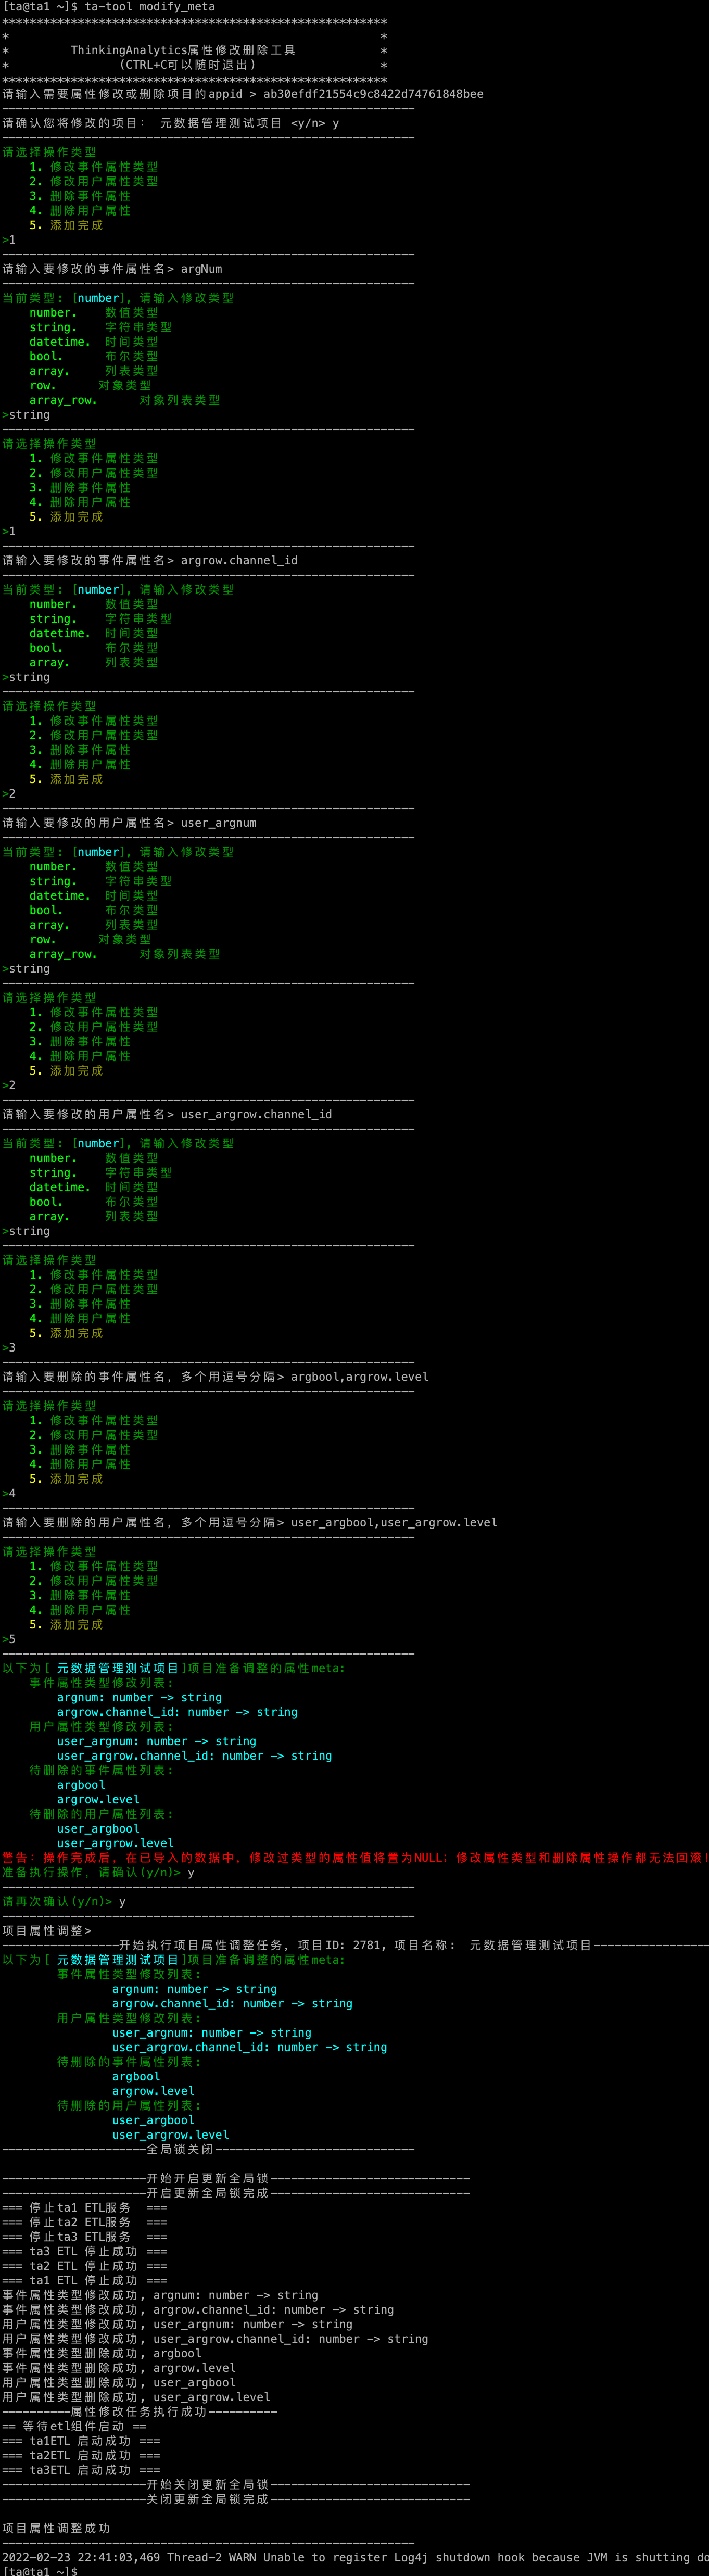Click the '=== ta3 ETL 停止成功 ===' line
The image size is (709, 2576).
[x=85, y=2252]
